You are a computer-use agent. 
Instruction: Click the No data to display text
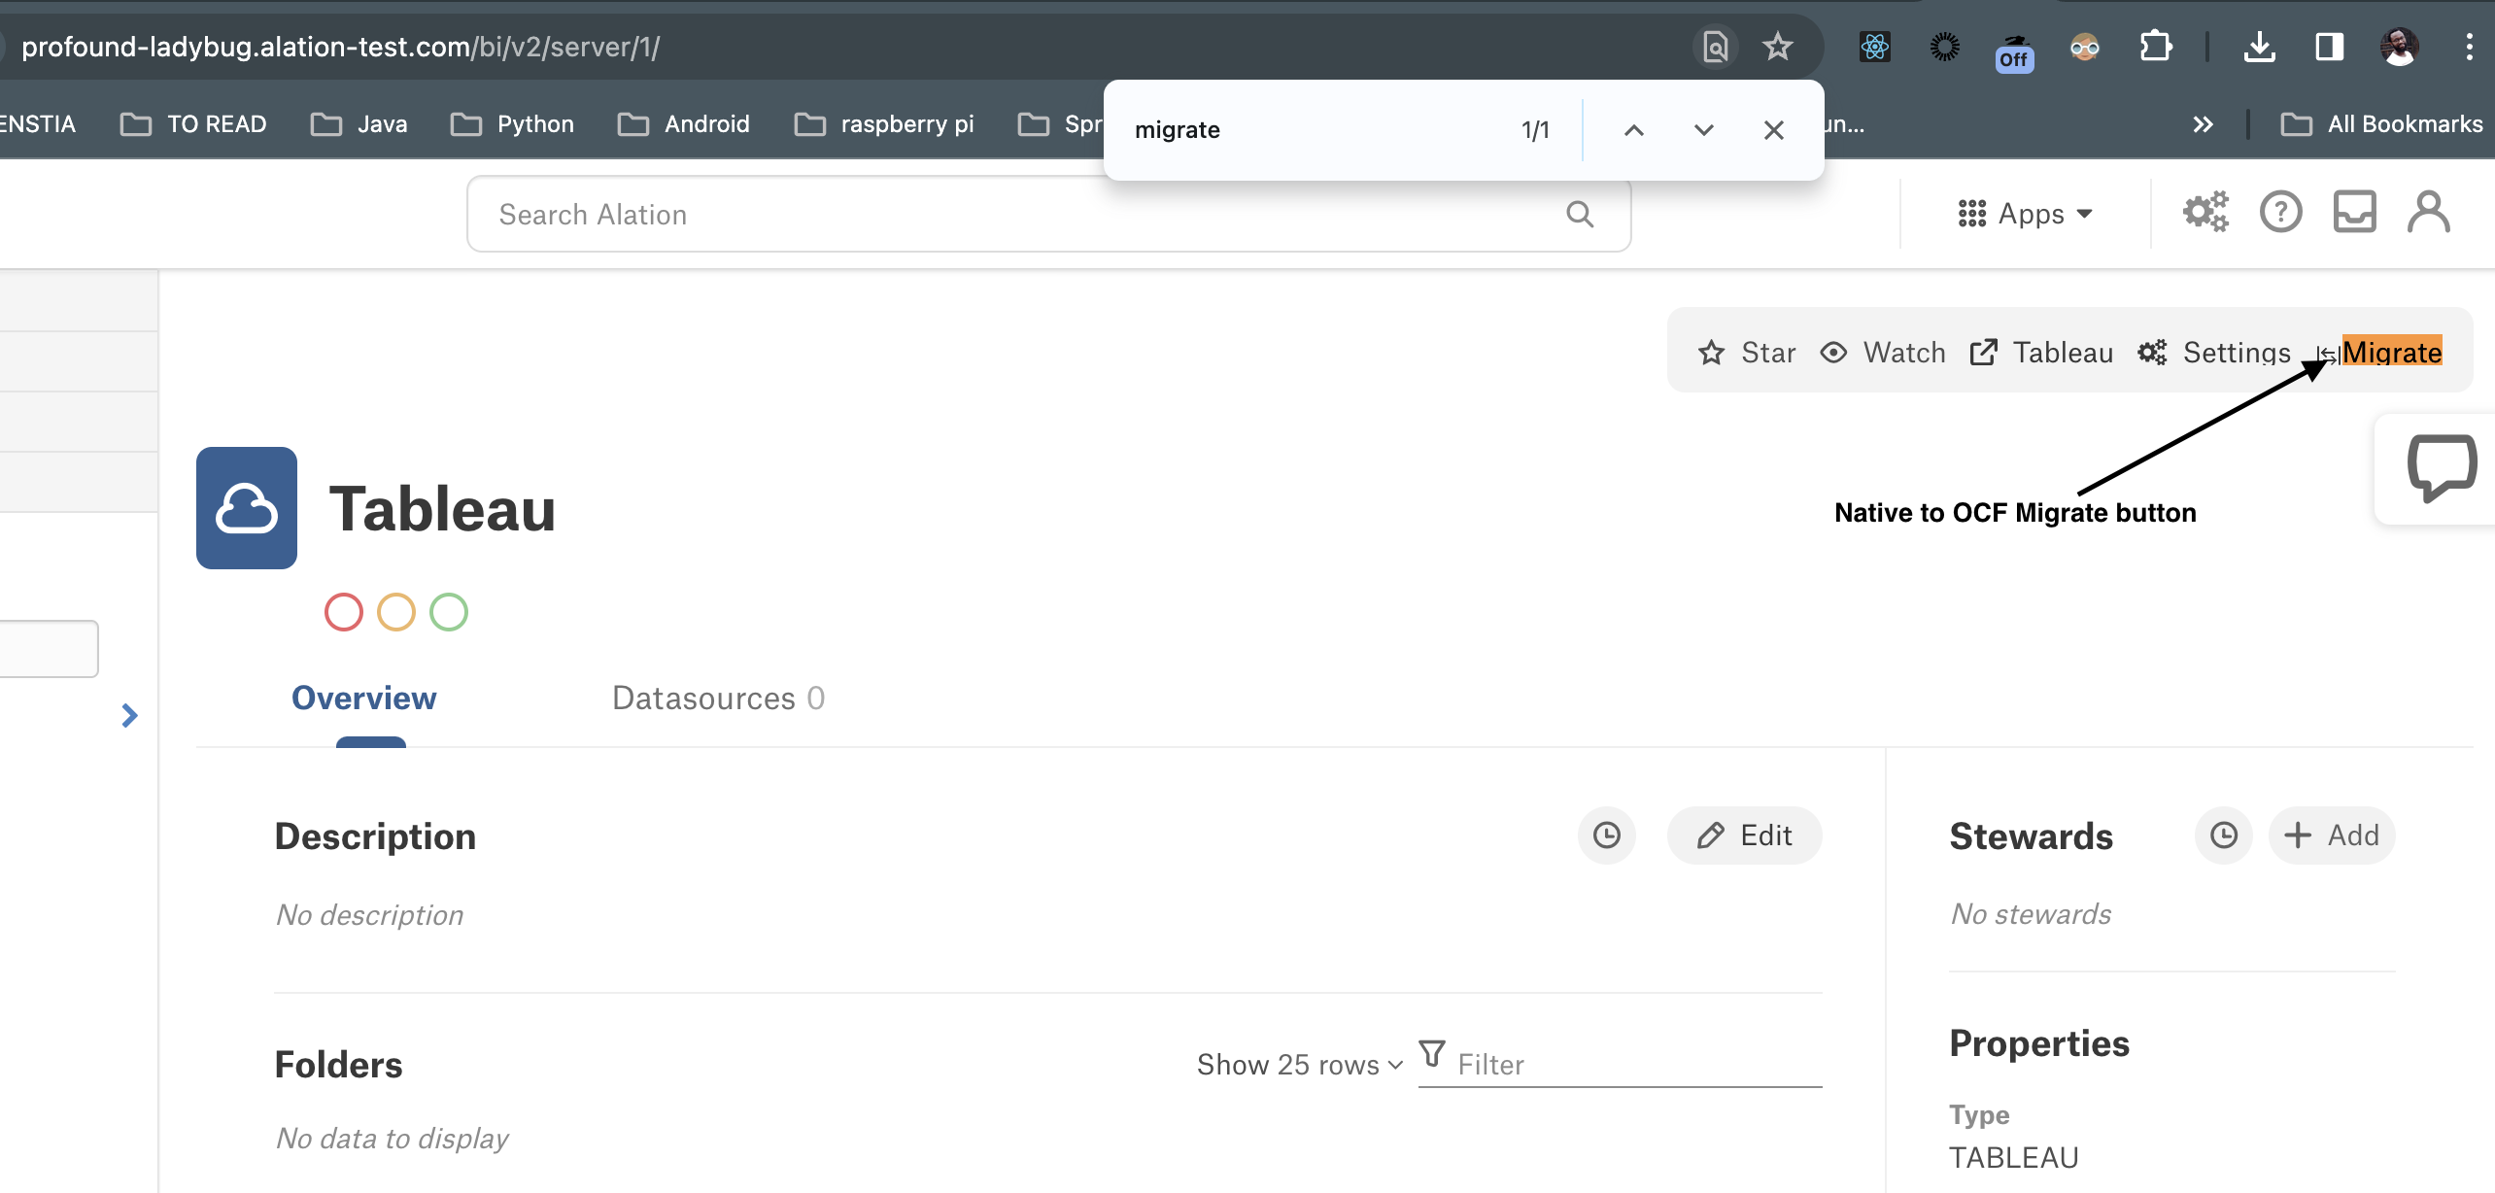tap(393, 1139)
